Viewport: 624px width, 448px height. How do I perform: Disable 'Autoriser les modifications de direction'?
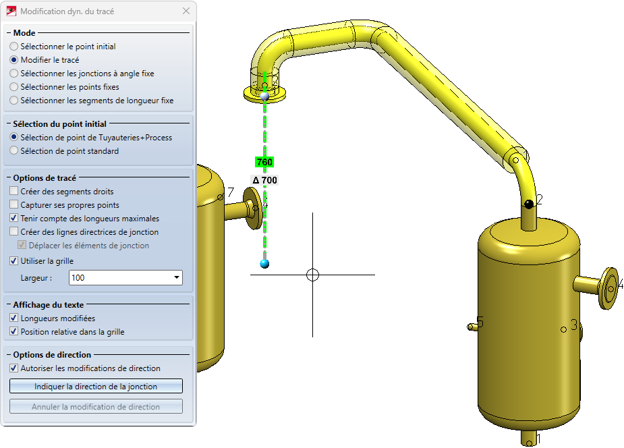[14, 368]
